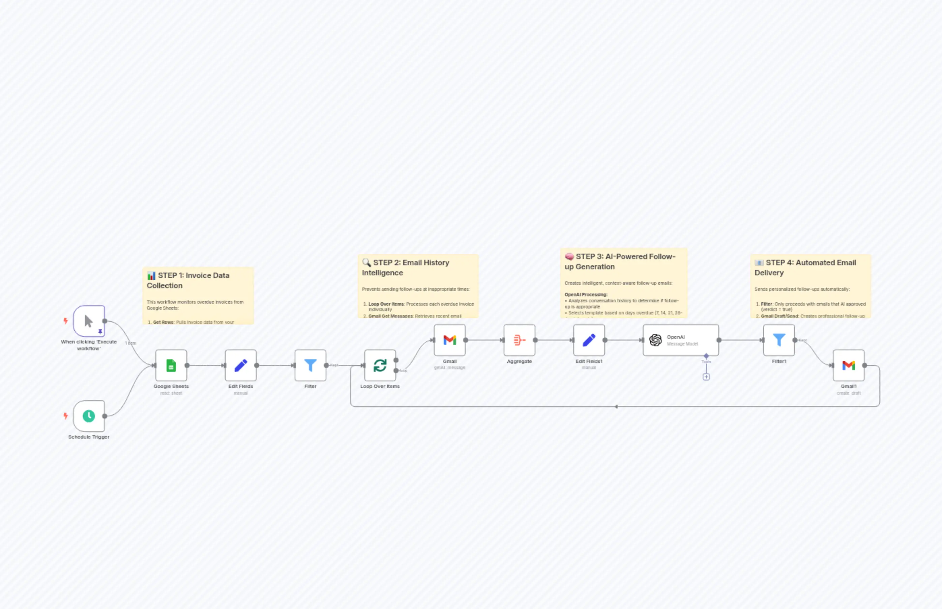The image size is (942, 609).
Task: Select the Gmail1 create draft node
Action: point(849,366)
